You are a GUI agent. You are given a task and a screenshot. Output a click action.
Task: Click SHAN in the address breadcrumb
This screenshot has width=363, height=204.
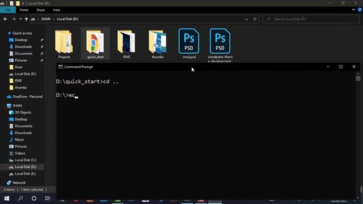(46, 19)
